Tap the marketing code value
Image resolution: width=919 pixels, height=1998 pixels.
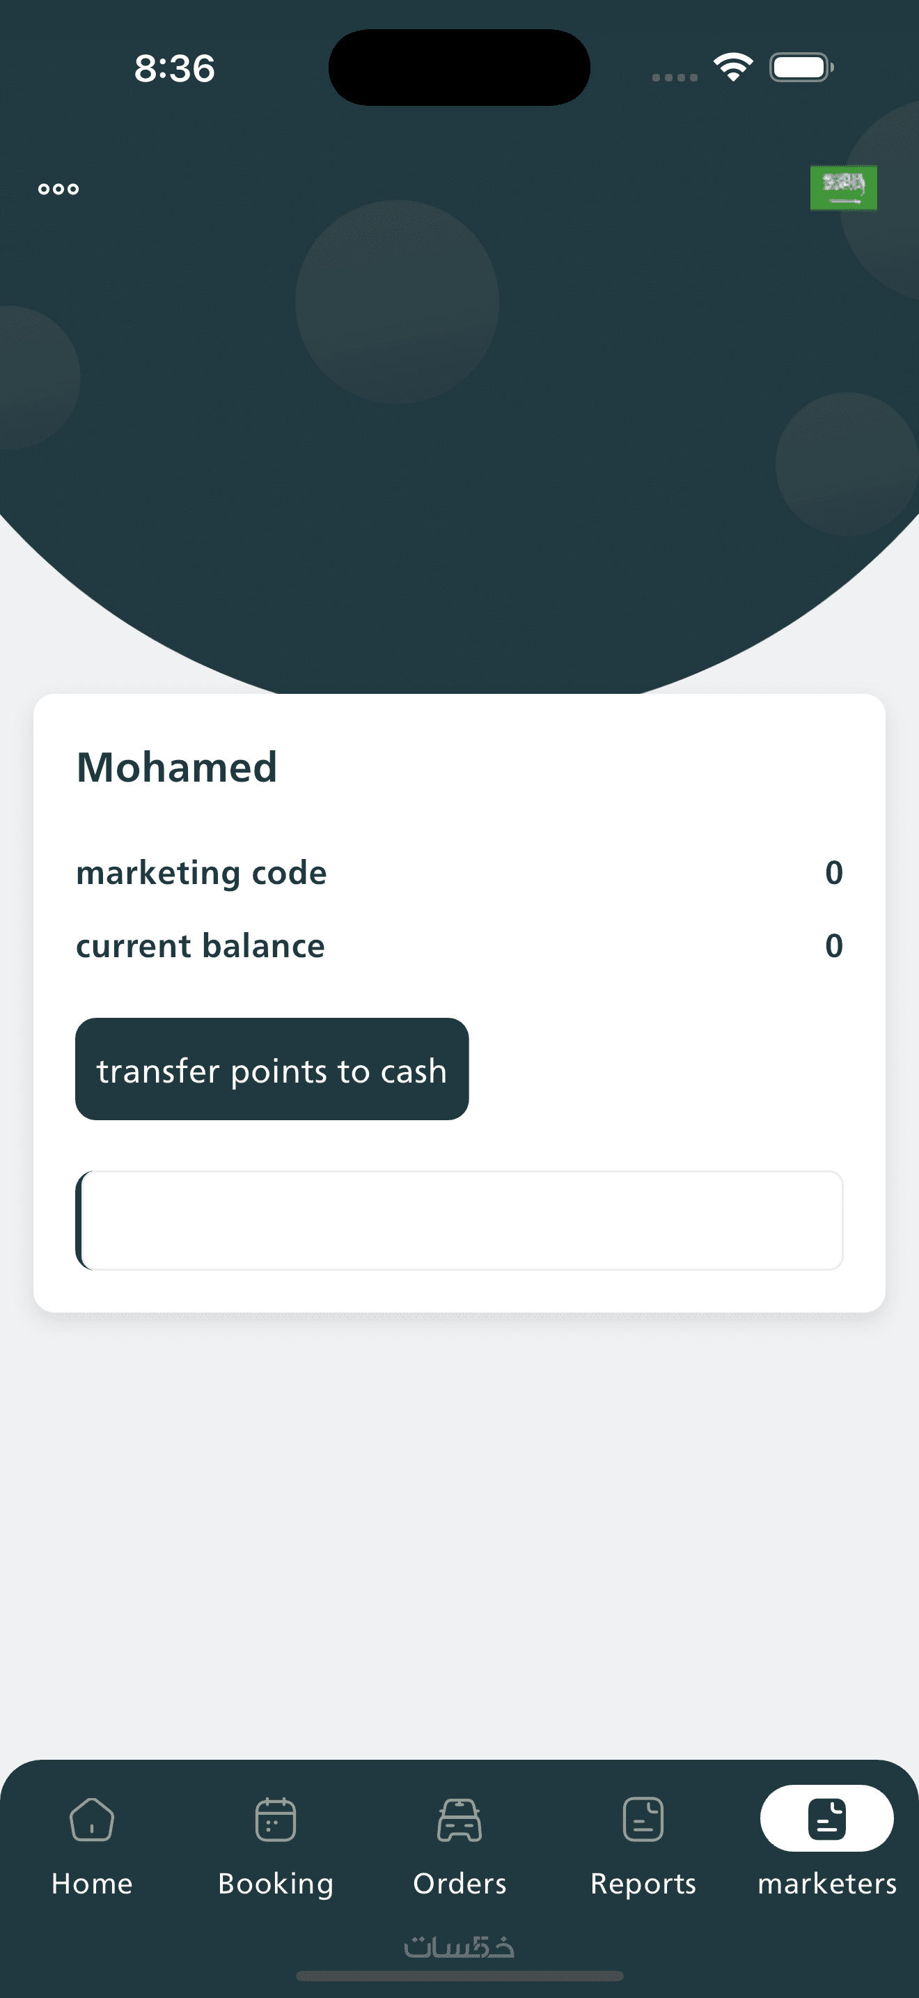pyautogui.click(x=833, y=873)
